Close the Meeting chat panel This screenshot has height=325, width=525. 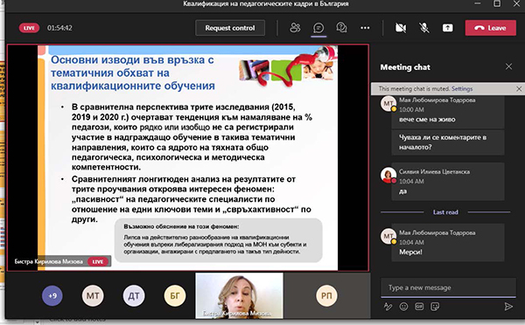click(x=509, y=66)
